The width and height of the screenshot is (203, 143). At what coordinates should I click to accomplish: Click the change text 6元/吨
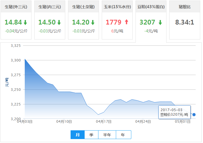[117, 31]
